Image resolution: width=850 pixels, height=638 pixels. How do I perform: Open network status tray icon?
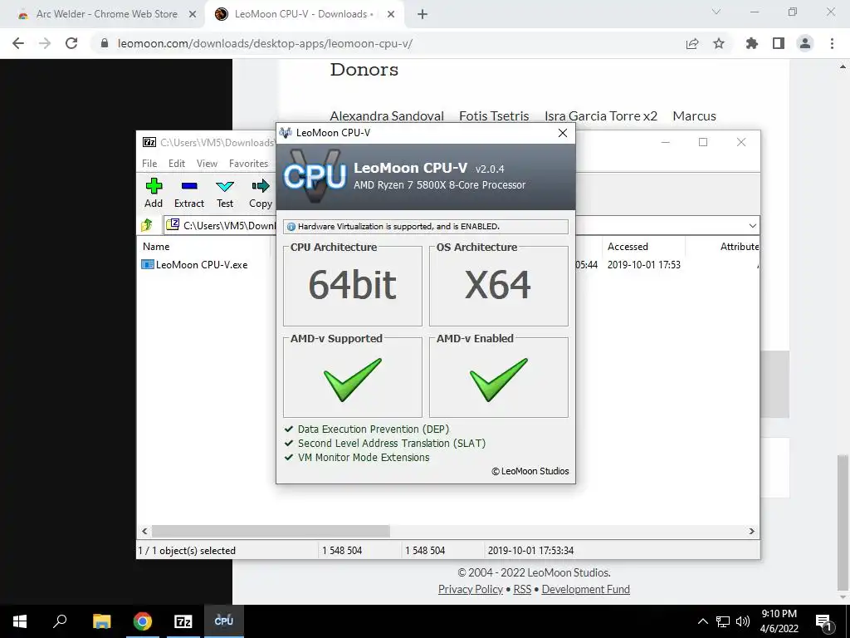[723, 621]
